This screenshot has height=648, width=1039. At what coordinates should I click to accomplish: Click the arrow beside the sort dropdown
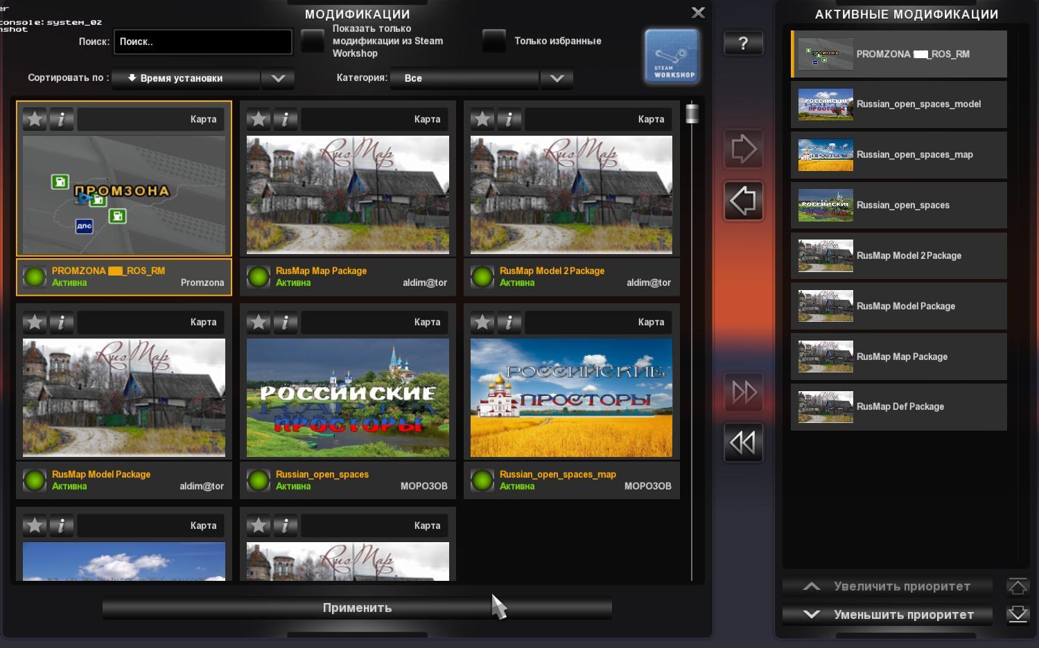tap(278, 78)
